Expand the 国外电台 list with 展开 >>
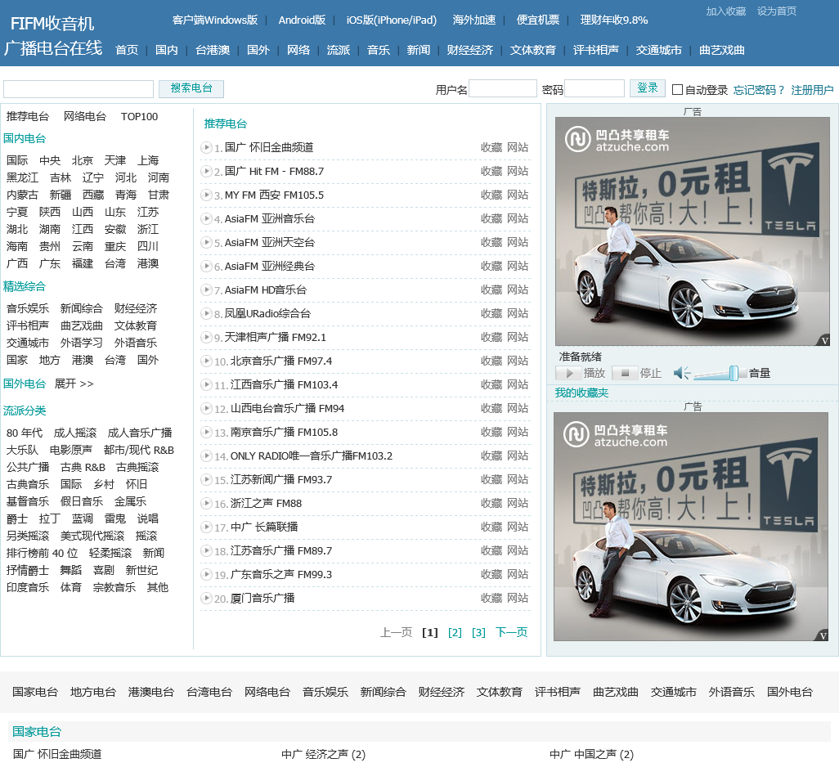Image resolution: width=839 pixels, height=763 pixels. pyautogui.click(x=74, y=384)
